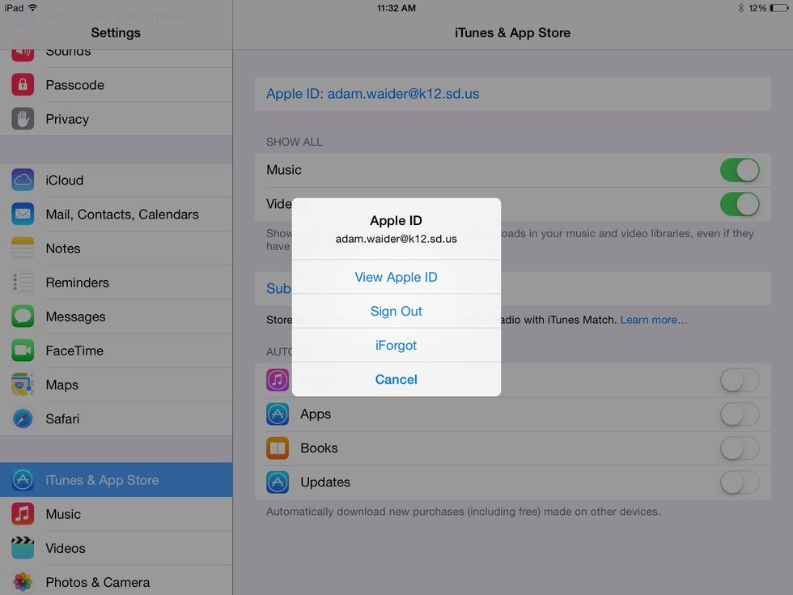This screenshot has height=595, width=793.
Task: Open the Learn more link
Action: pos(654,320)
